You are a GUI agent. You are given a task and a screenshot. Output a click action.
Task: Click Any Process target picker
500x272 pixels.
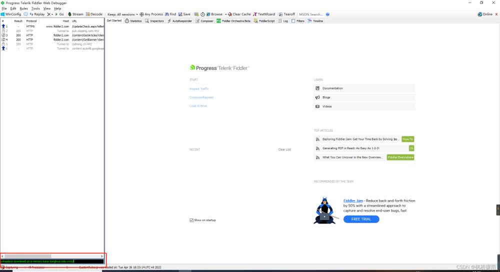(x=151, y=14)
